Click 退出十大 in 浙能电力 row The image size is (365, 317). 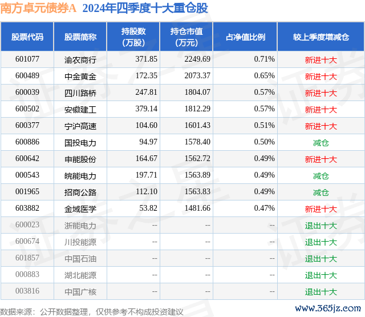pos(321,226)
